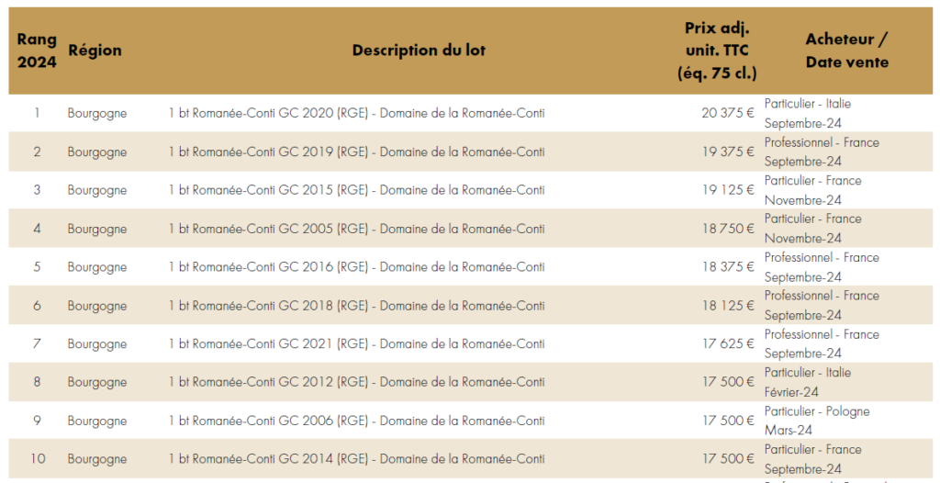The height and width of the screenshot is (483, 940).
Task: Select the Romanée-Conti GC 2019 lot description
Action: click(x=357, y=152)
